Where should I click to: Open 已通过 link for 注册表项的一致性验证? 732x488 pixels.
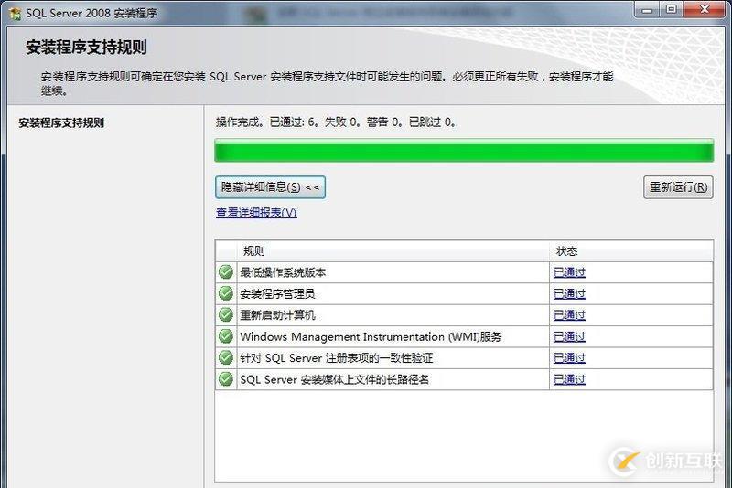click(569, 357)
